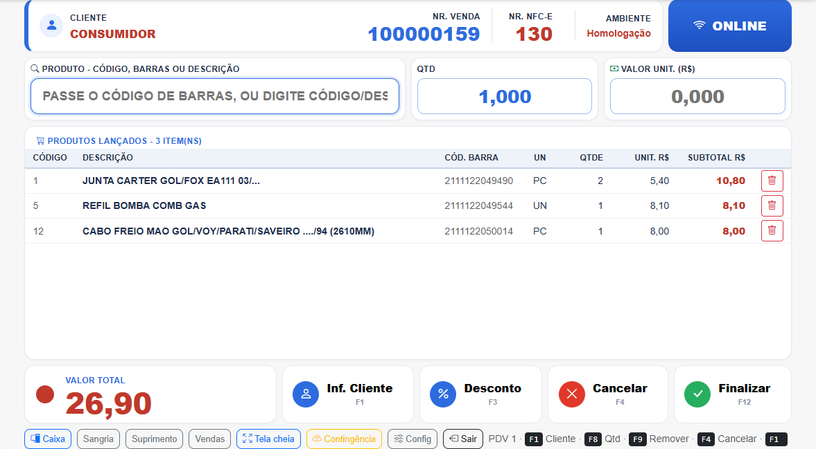Click the red status dot by Valor Total
The height and width of the screenshot is (449, 816).
(45, 394)
